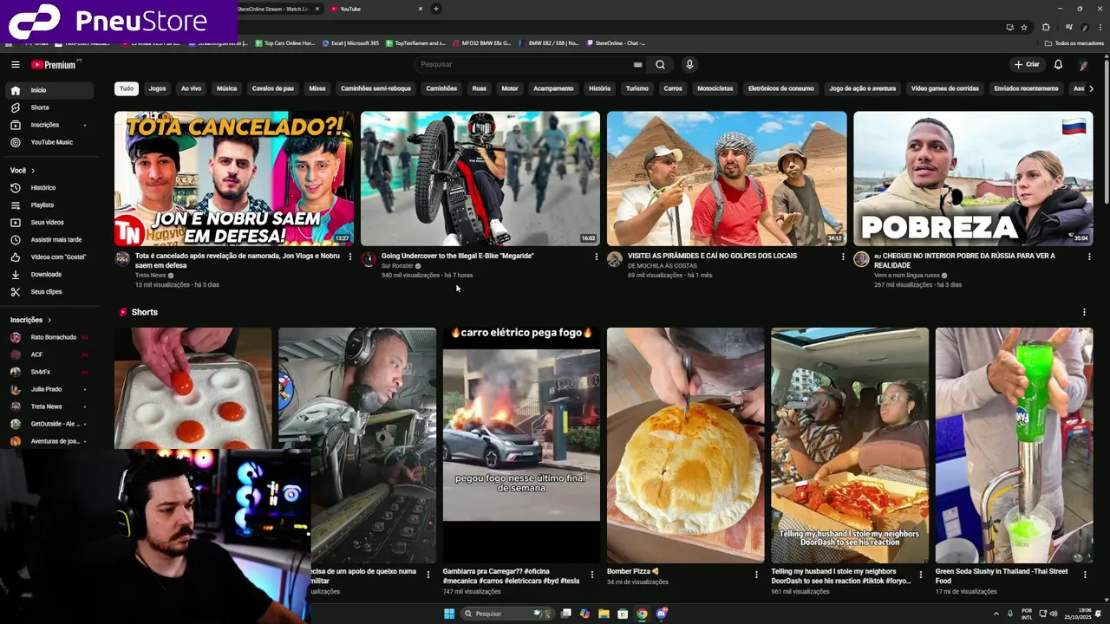Open the Top Cars Online bookmark
1110x624 pixels.
[x=284, y=42]
